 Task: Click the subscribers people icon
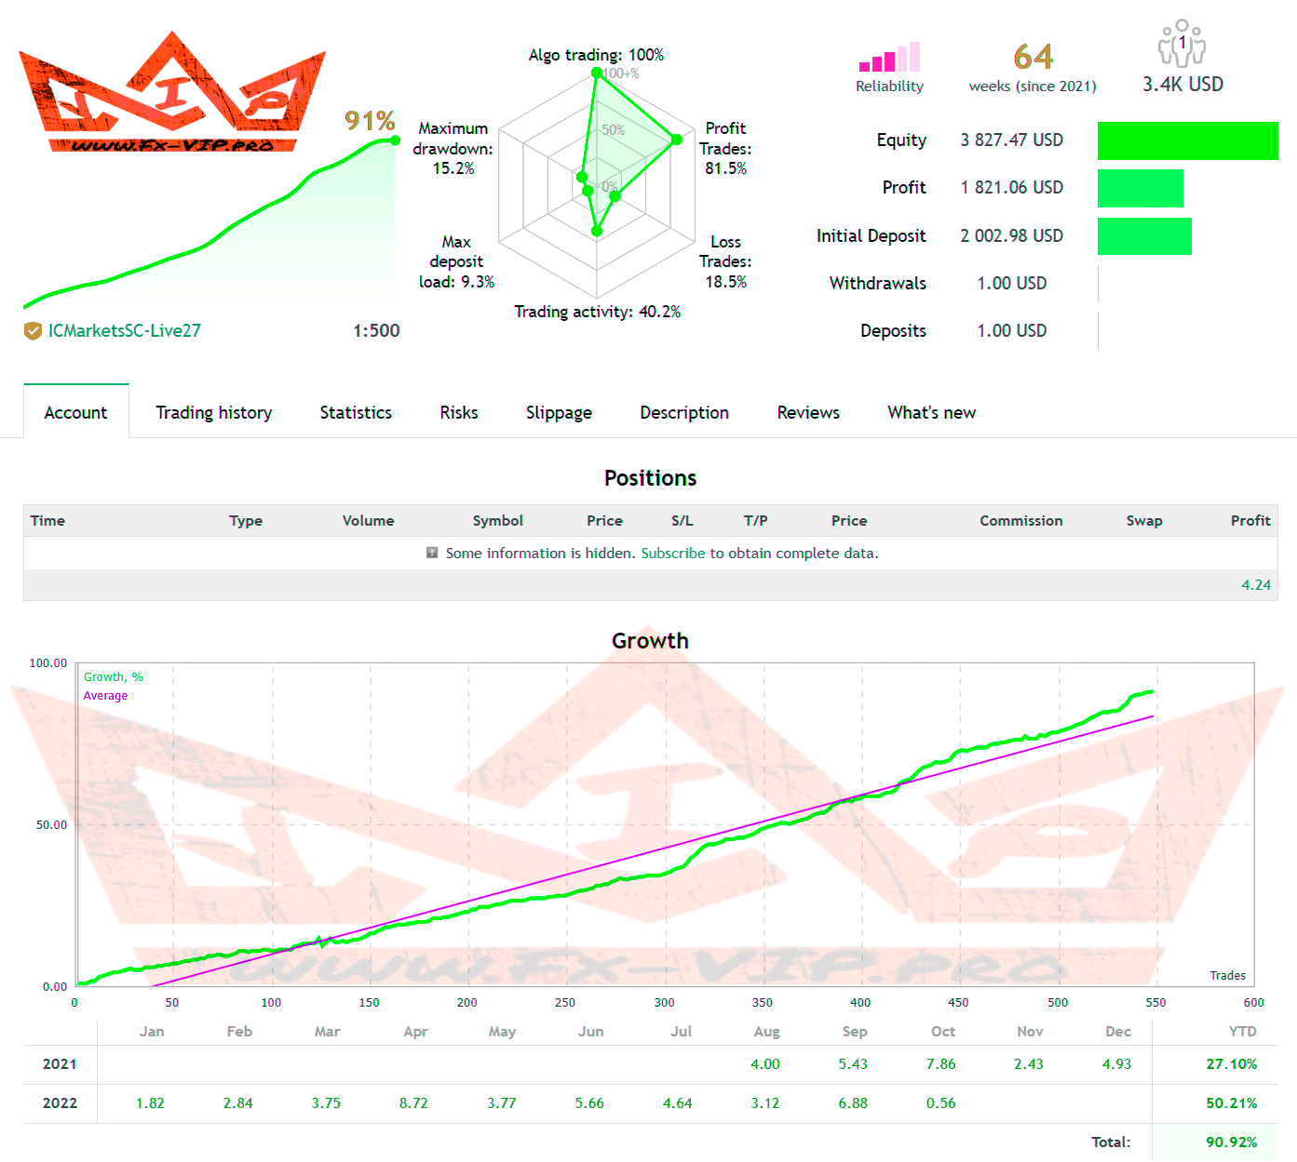point(1182,44)
